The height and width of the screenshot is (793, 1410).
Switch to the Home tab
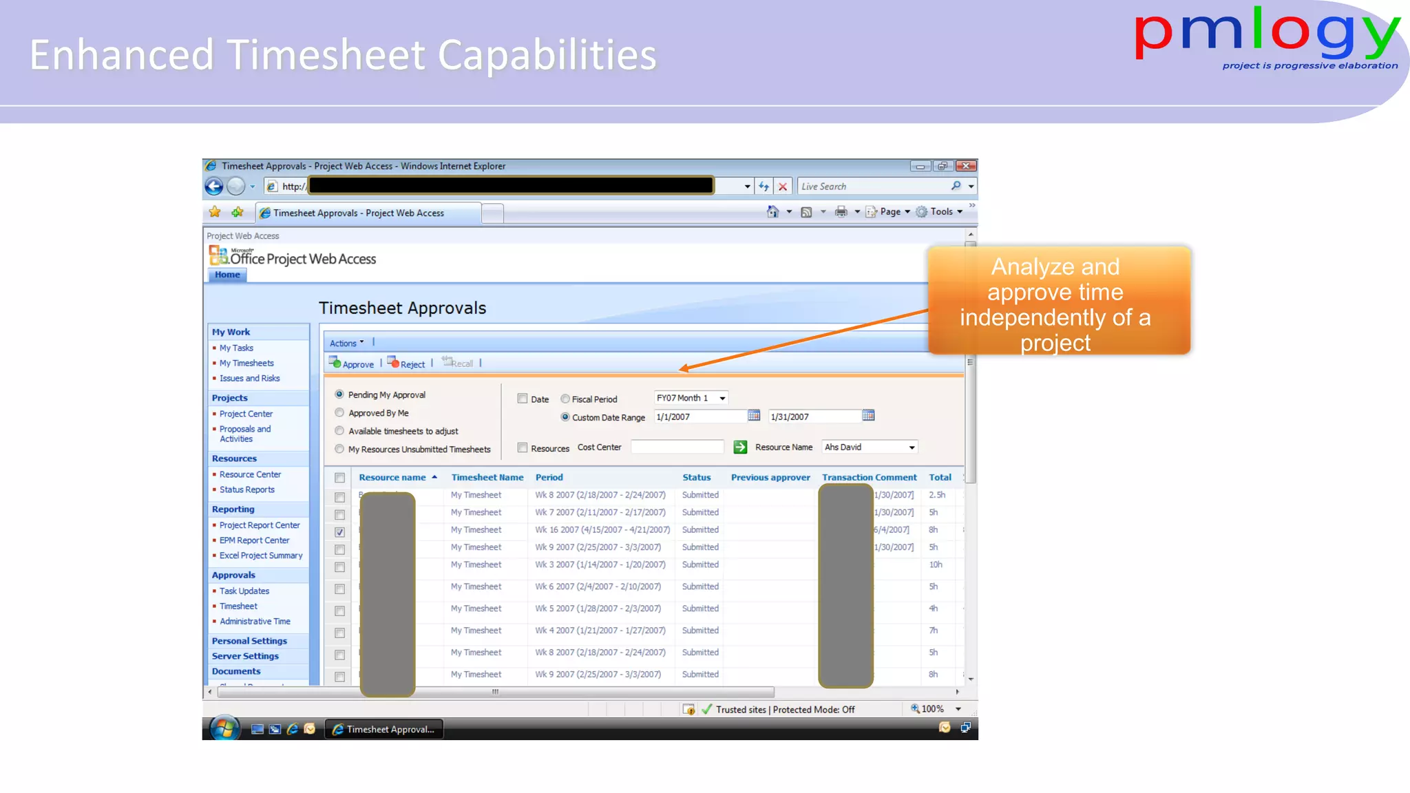[227, 275]
